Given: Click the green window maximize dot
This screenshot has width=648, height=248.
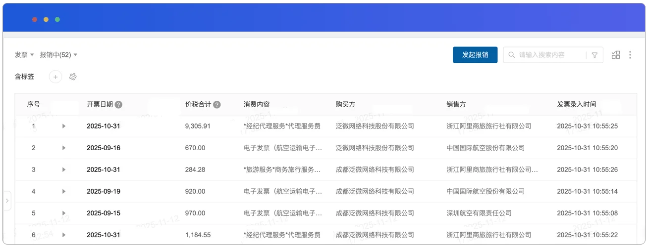Looking at the screenshot, I should 57,19.
